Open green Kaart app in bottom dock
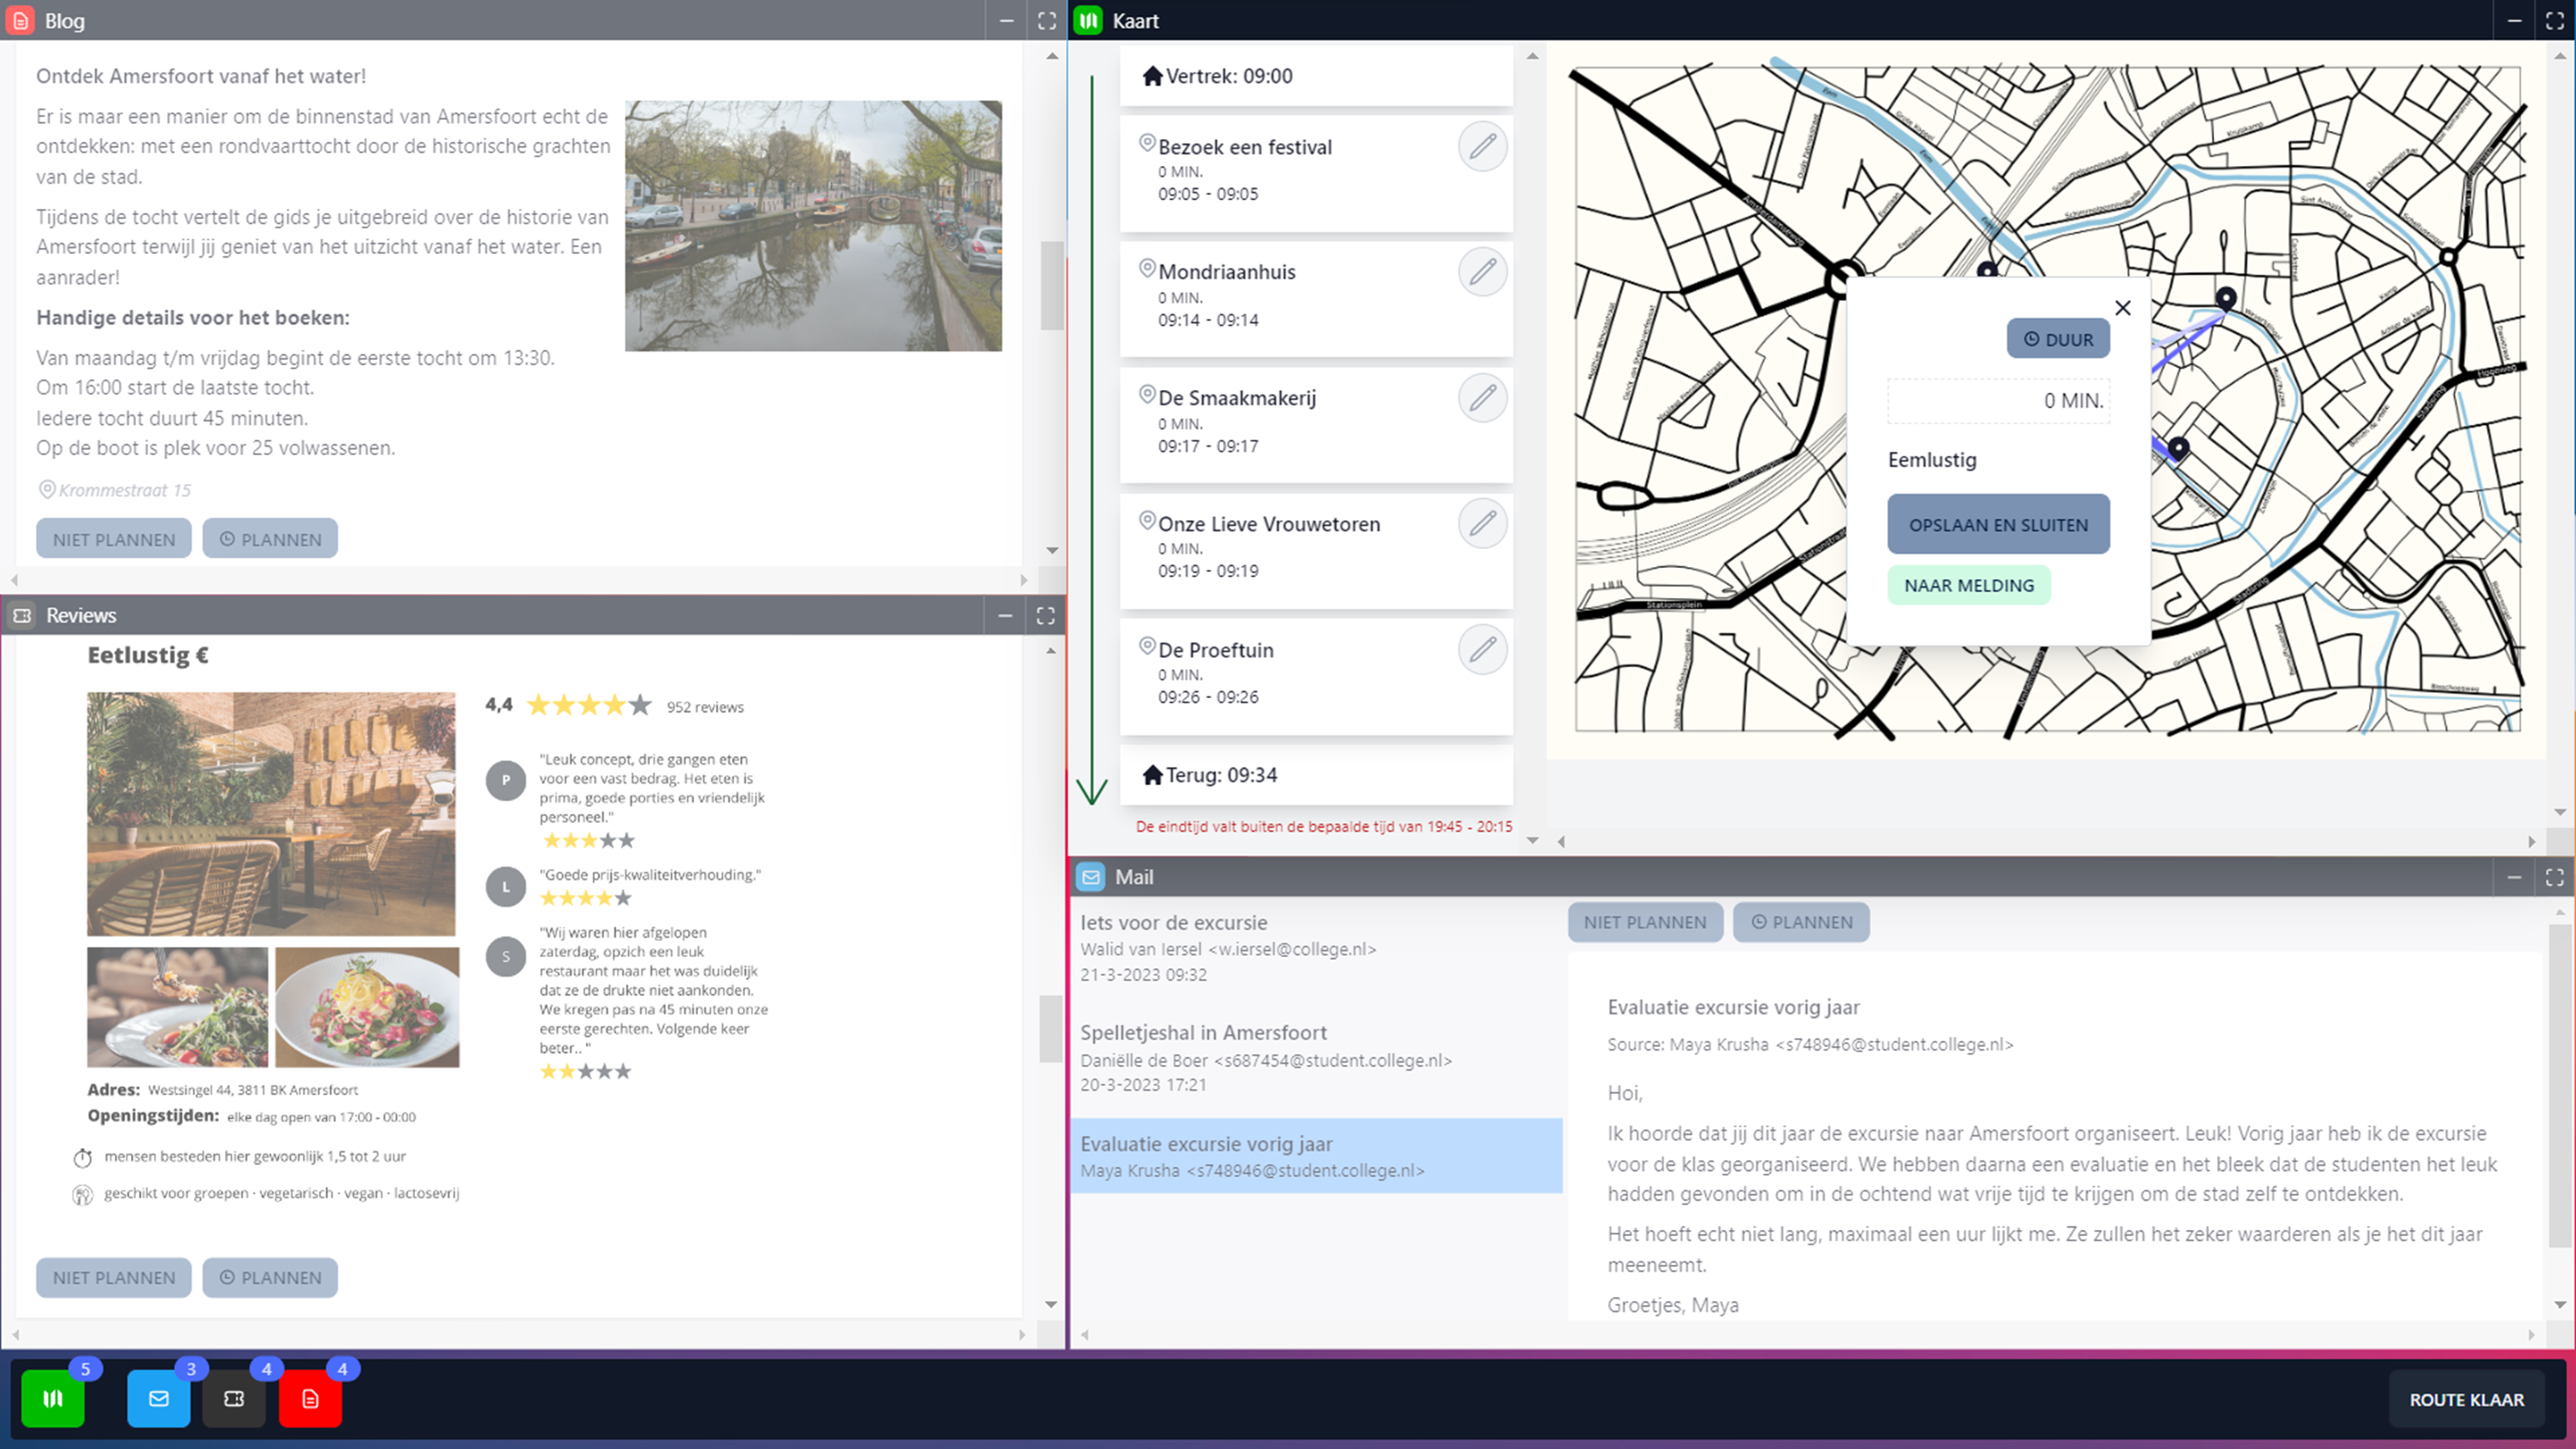The height and width of the screenshot is (1449, 2576). [x=53, y=1398]
